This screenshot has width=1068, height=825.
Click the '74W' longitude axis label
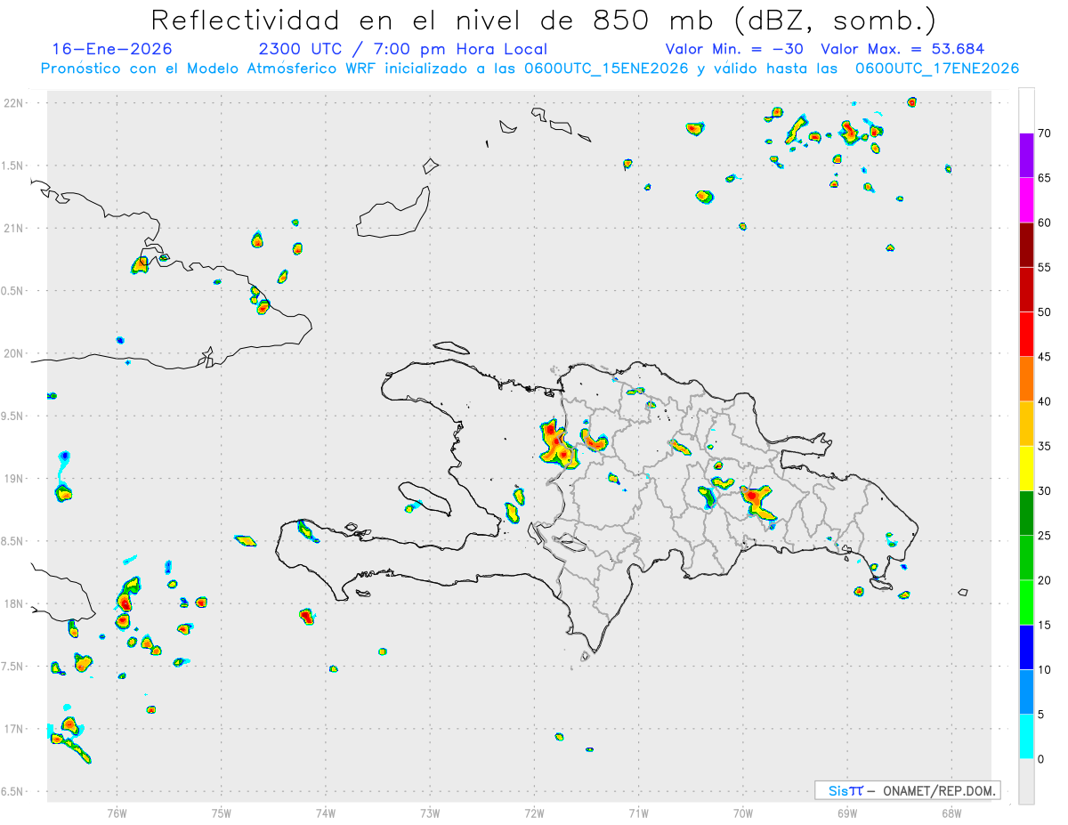pyautogui.click(x=326, y=813)
